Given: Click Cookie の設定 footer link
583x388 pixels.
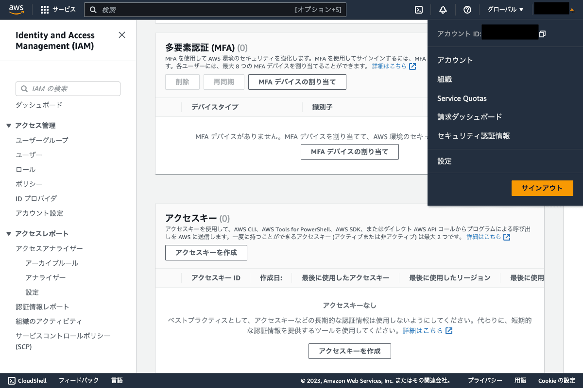Looking at the screenshot, I should point(557,381).
